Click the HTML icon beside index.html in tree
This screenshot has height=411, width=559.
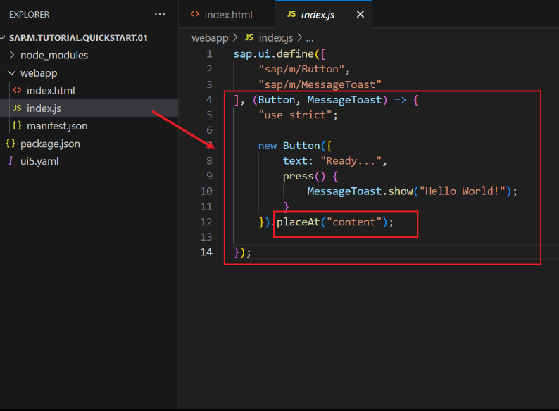pyautogui.click(x=17, y=91)
